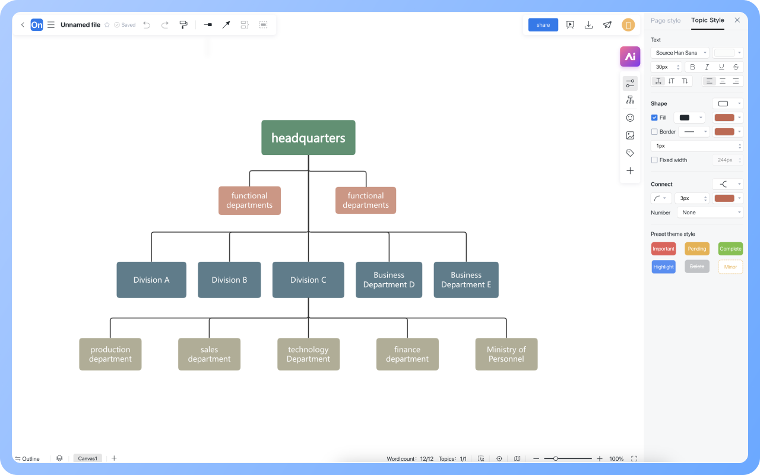Open the emoji sticker panel icon
Screen dimensions: 760x475
630,118
